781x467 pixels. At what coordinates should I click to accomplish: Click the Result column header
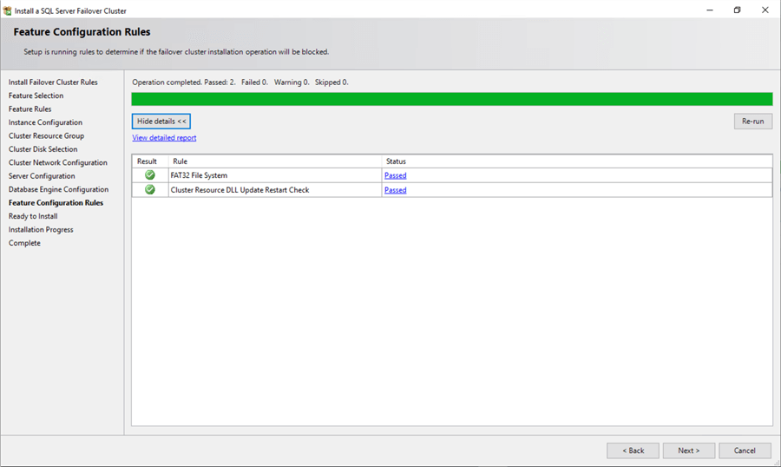pos(150,161)
